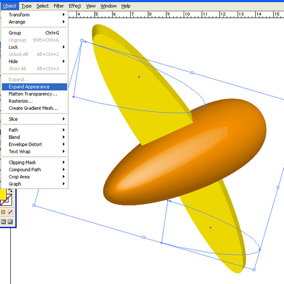Screen dimensions: 284x284
Task: Choose Rasterize menu item
Action: coord(35,101)
